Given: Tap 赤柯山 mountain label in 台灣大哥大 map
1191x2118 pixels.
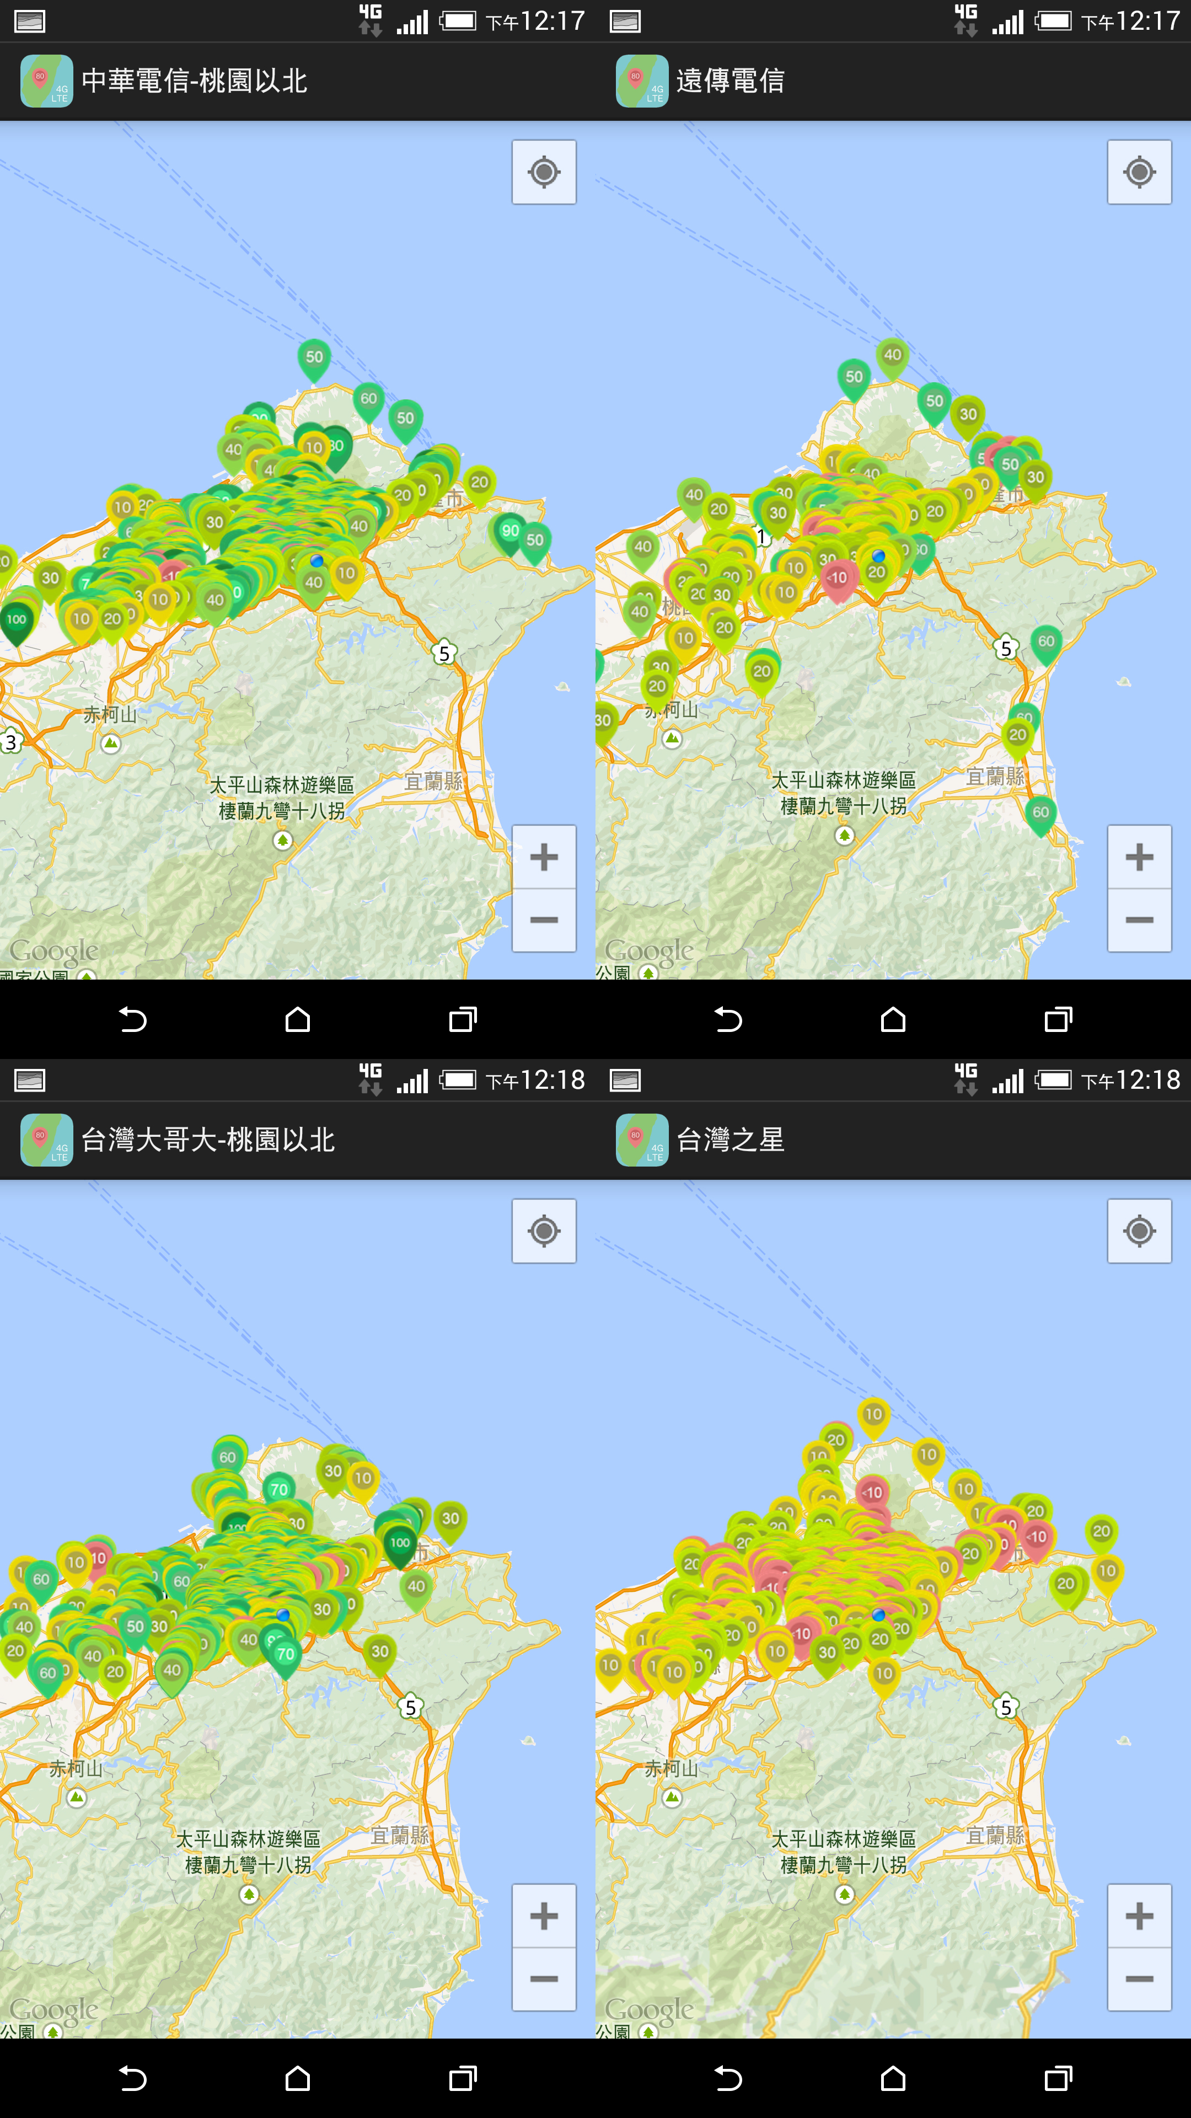Looking at the screenshot, I should pos(76,1768).
